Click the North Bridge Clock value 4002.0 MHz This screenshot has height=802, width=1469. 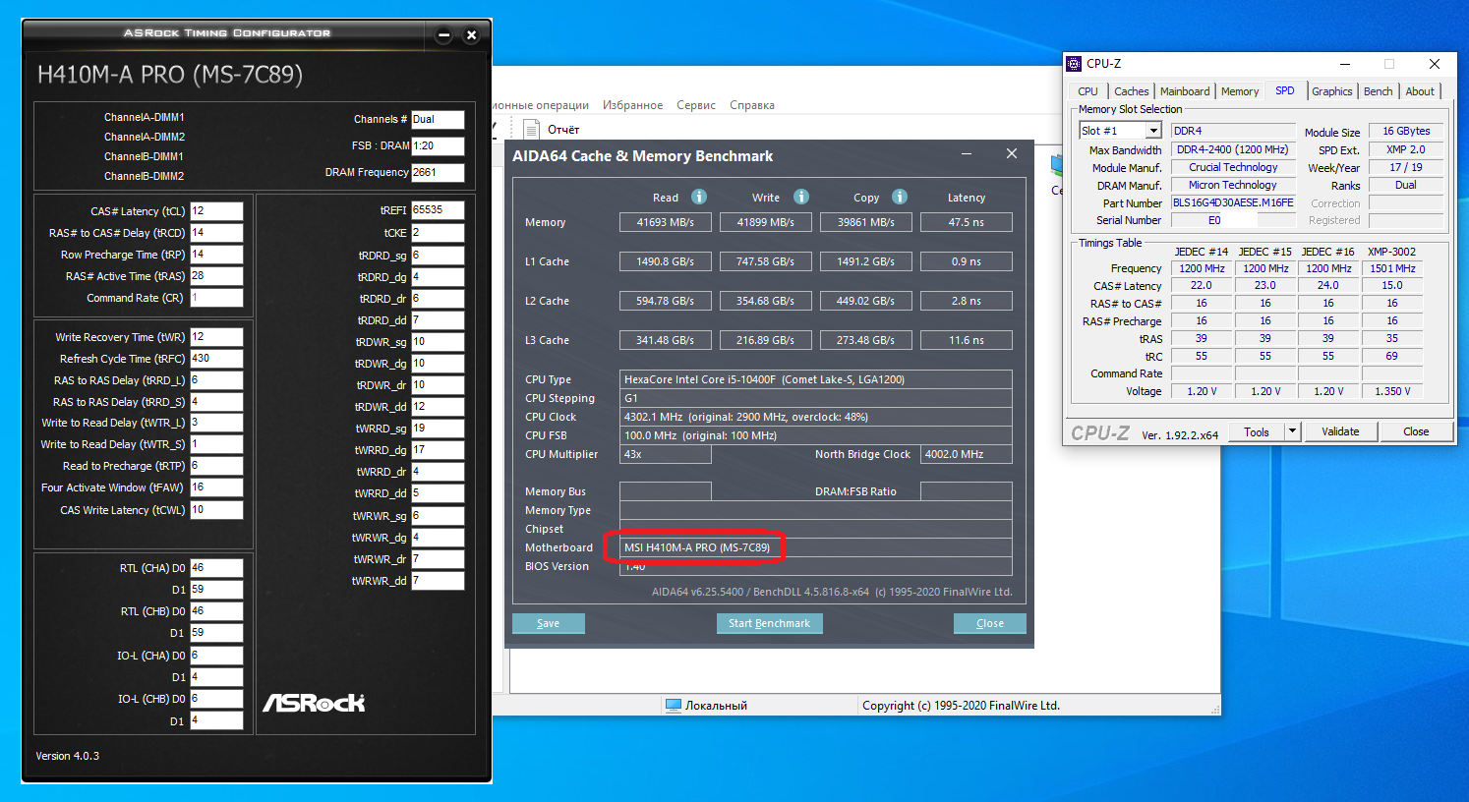coord(966,454)
